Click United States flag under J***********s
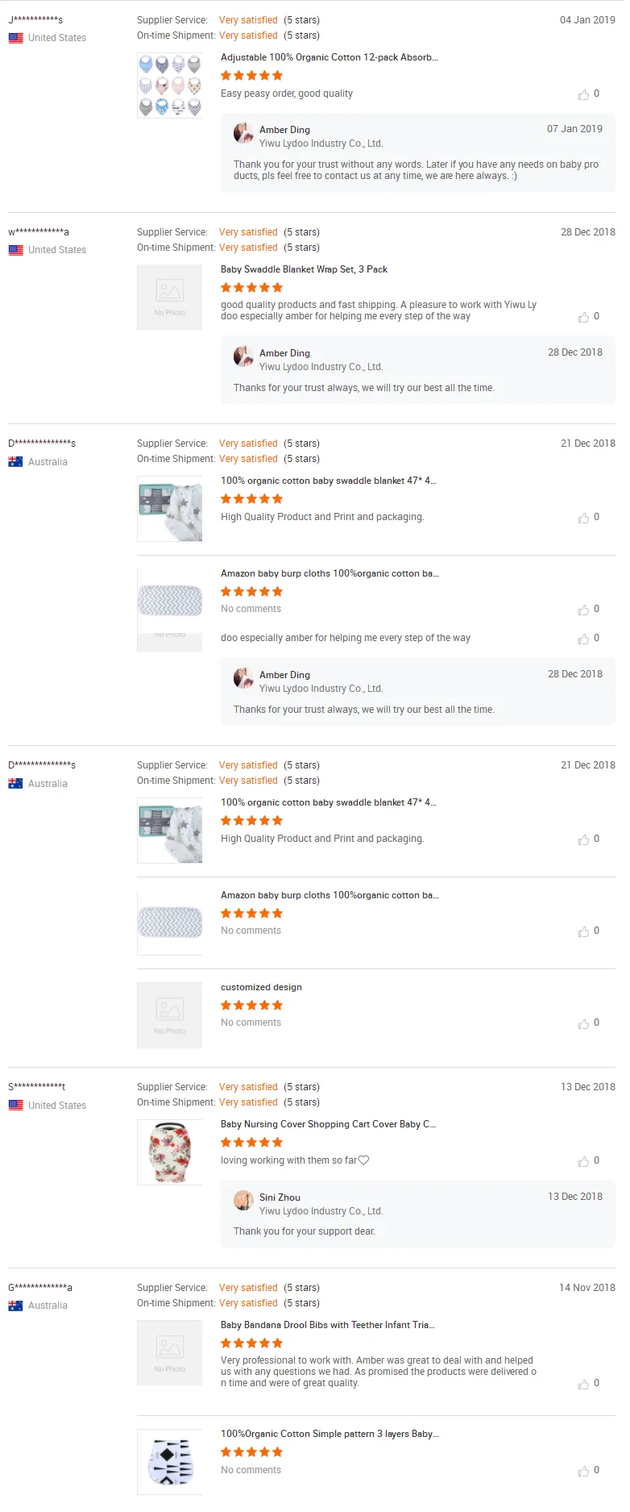 [15, 38]
